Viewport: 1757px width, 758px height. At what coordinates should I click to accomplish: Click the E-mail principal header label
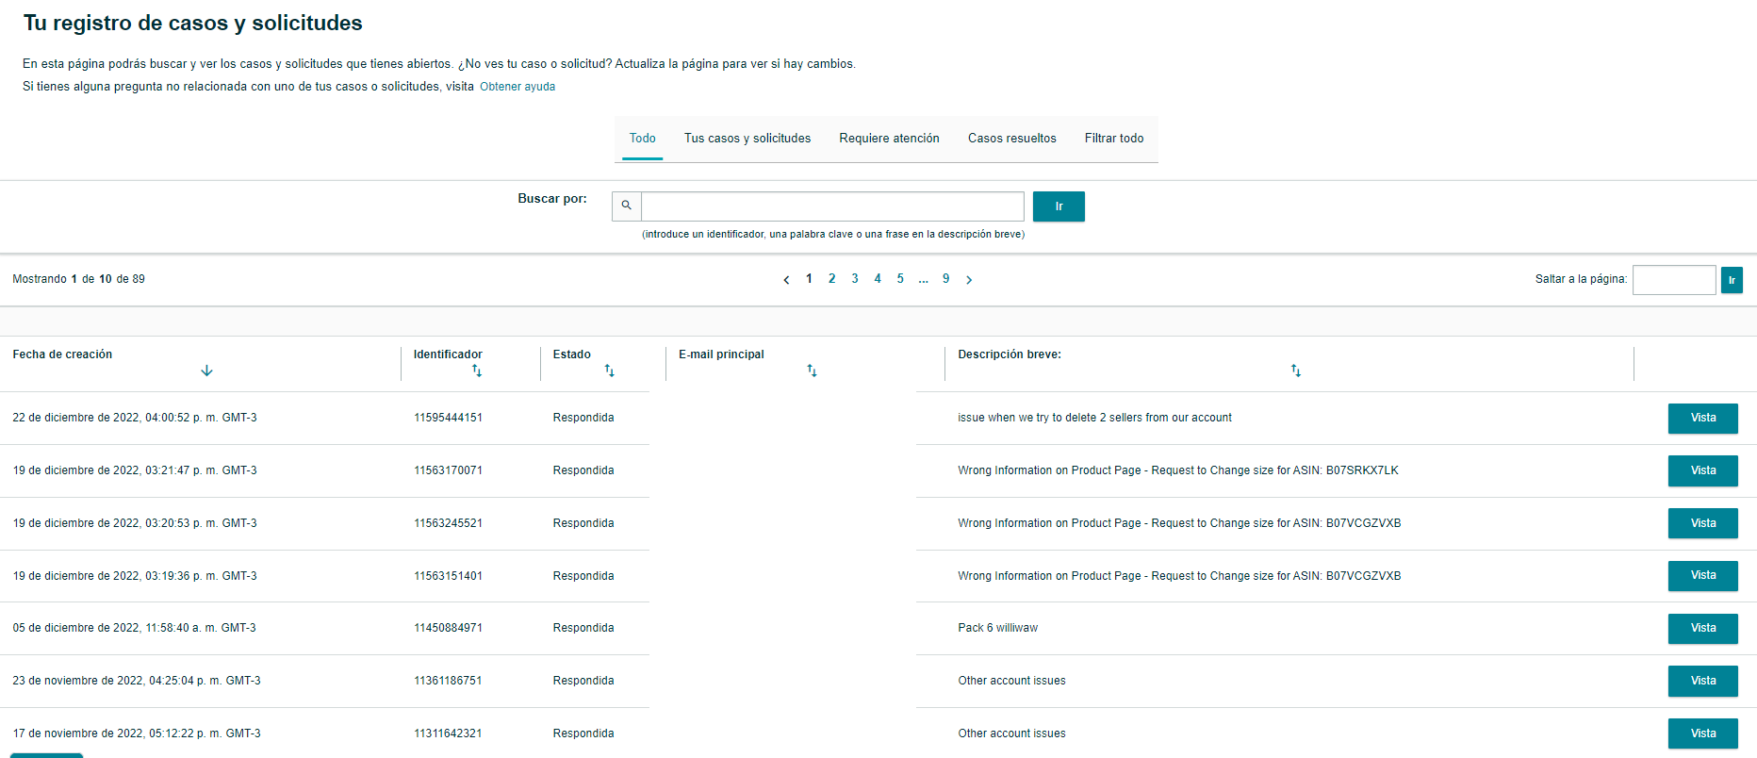point(721,354)
